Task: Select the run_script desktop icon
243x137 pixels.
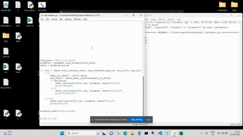Action: click(x=42, y=6)
